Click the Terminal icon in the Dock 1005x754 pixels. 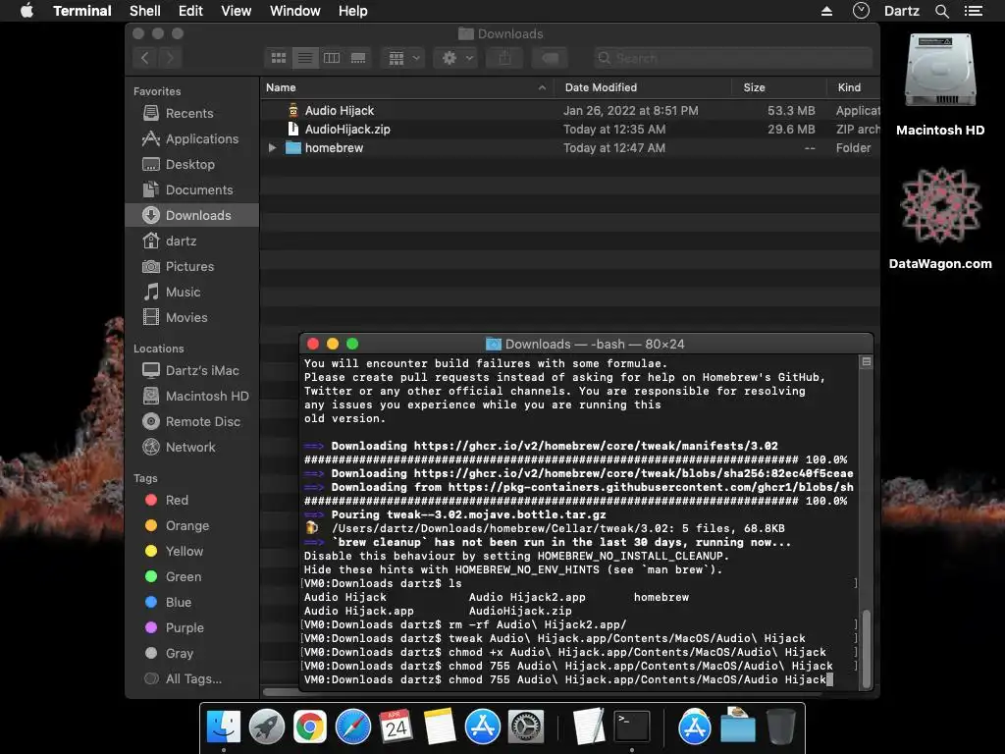click(x=632, y=727)
